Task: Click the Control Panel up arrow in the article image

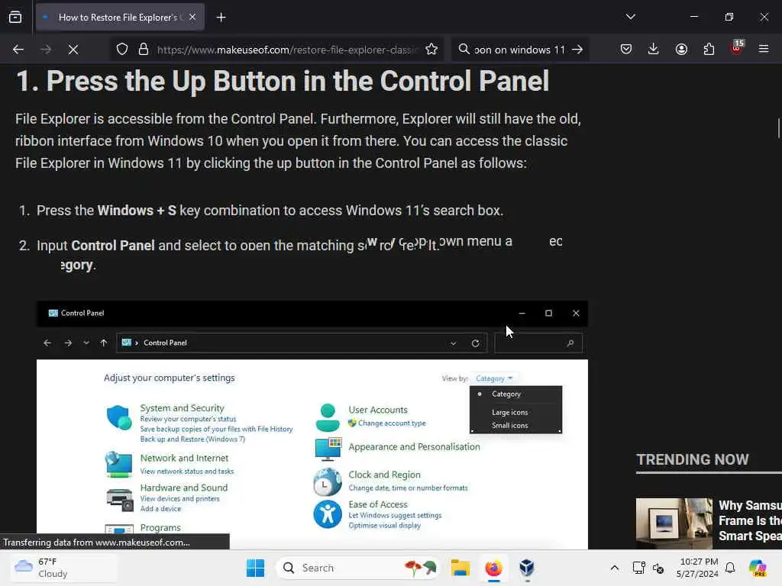Action: pos(104,343)
